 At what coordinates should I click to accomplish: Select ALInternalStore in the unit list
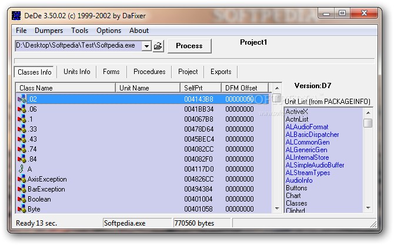pyautogui.click(x=308, y=157)
